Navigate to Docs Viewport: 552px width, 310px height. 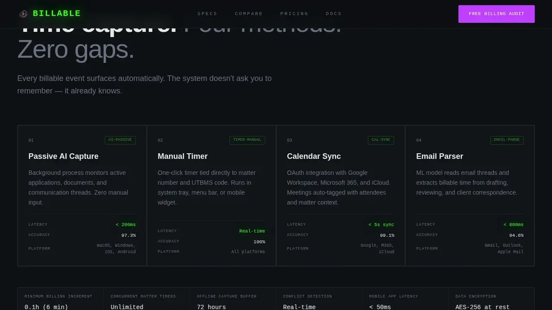pyautogui.click(x=334, y=14)
